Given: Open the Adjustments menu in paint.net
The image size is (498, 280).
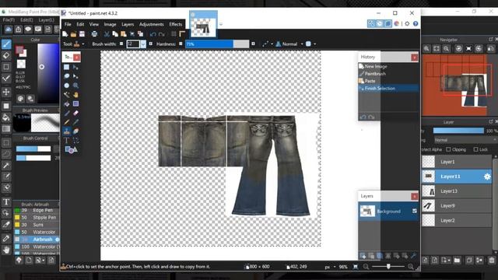Looking at the screenshot, I should [152, 24].
